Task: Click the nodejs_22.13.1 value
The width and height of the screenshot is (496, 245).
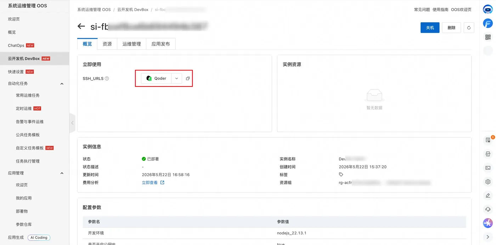Action: pos(292,233)
